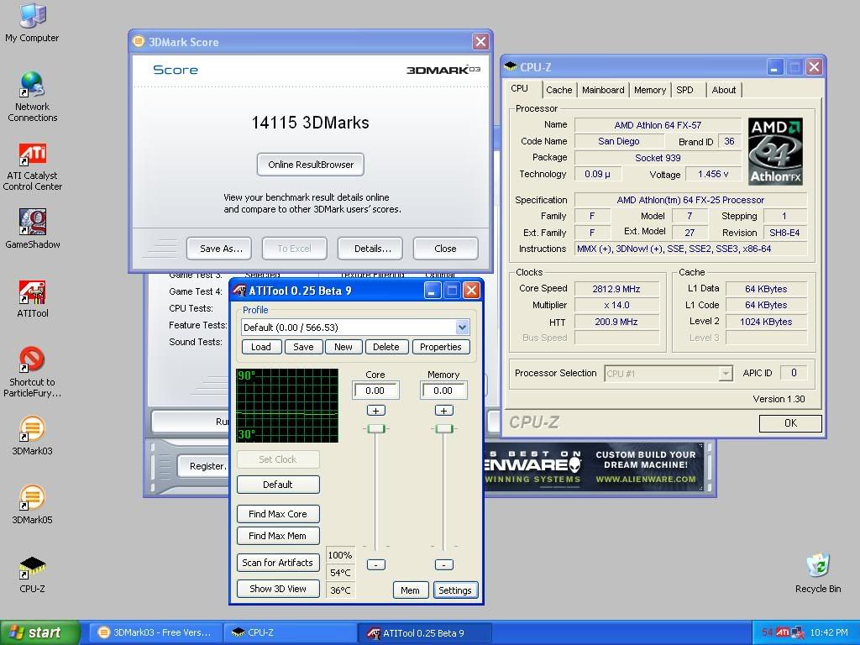Open the Processor Selection dropdown
This screenshot has height=645, width=860.
point(725,374)
